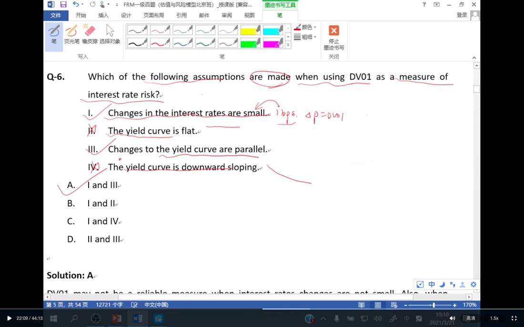Save the document via quick access toolbar
This screenshot has width=524, height=327.
63,4
